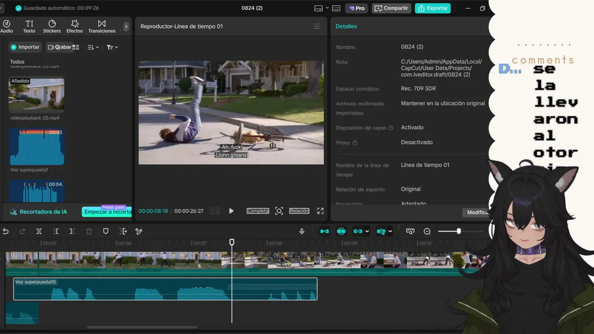Open the Completa preview quality menu

coord(258,211)
